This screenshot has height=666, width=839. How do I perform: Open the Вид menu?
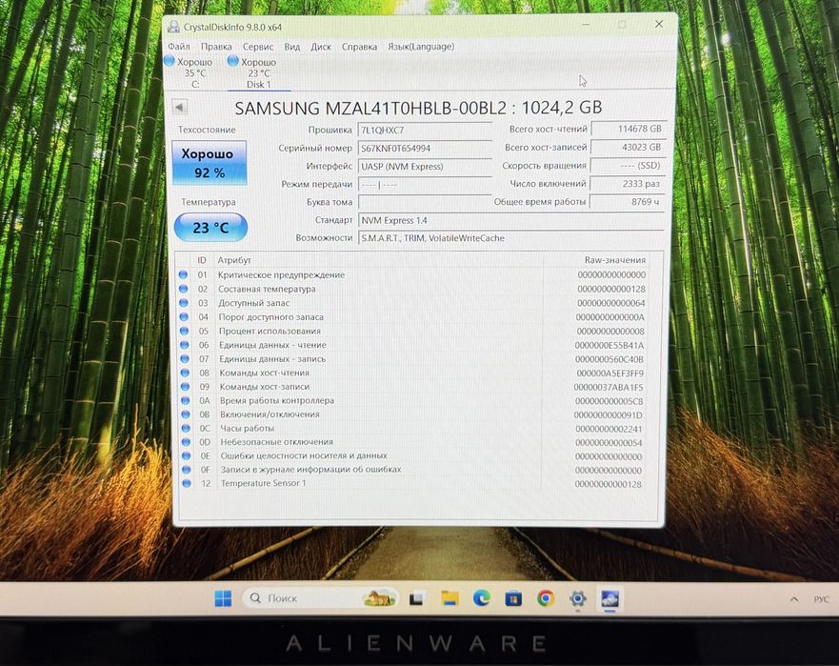pyautogui.click(x=291, y=47)
